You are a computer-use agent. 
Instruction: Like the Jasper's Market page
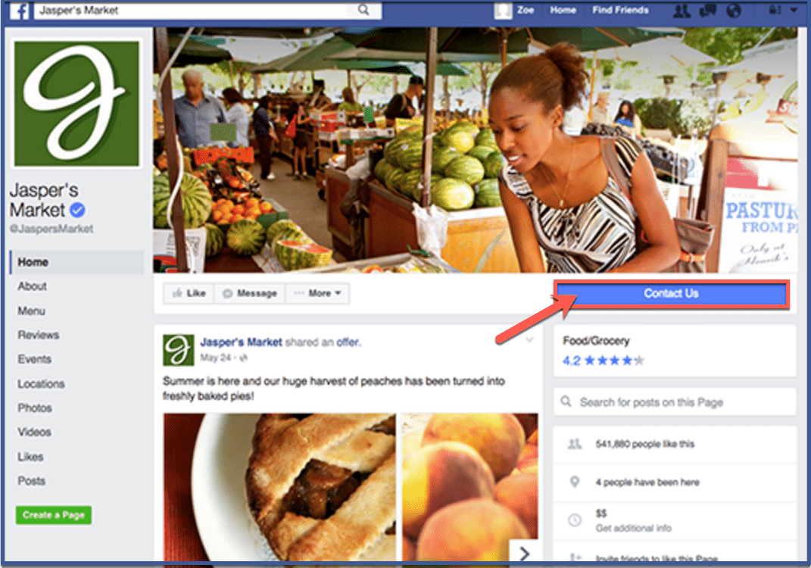(189, 293)
